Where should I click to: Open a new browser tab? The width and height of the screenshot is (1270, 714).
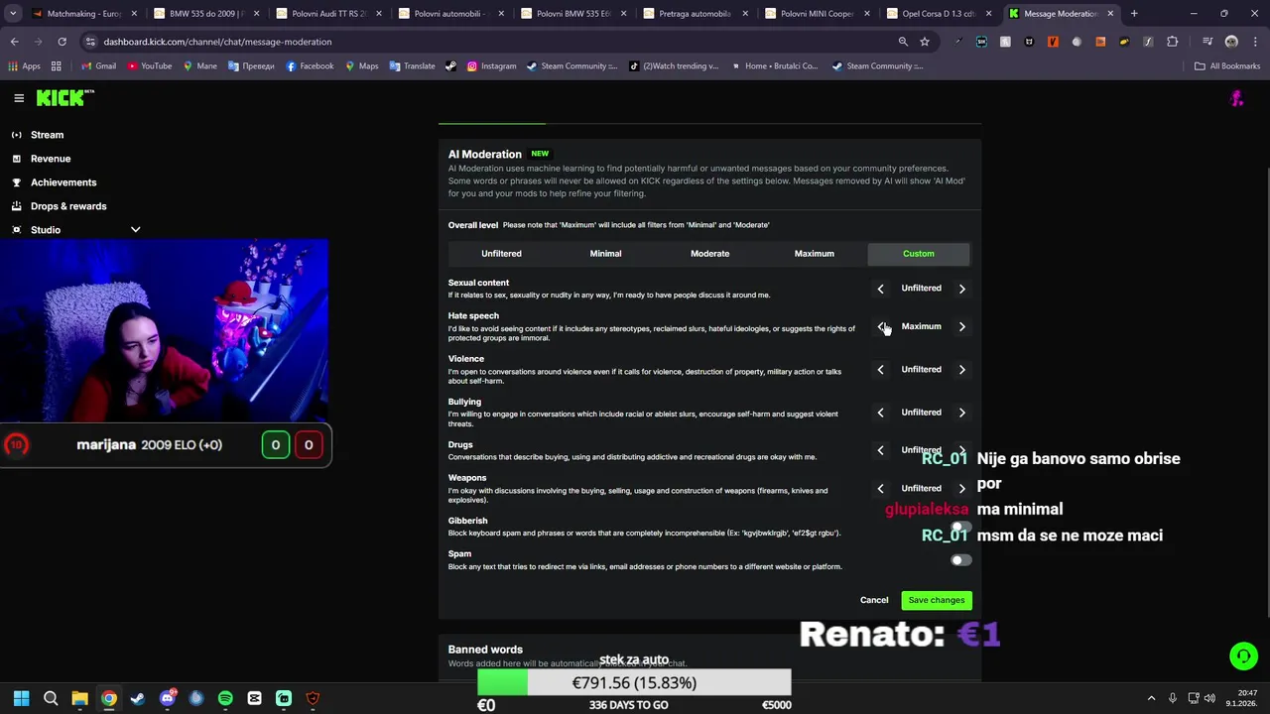1134,14
